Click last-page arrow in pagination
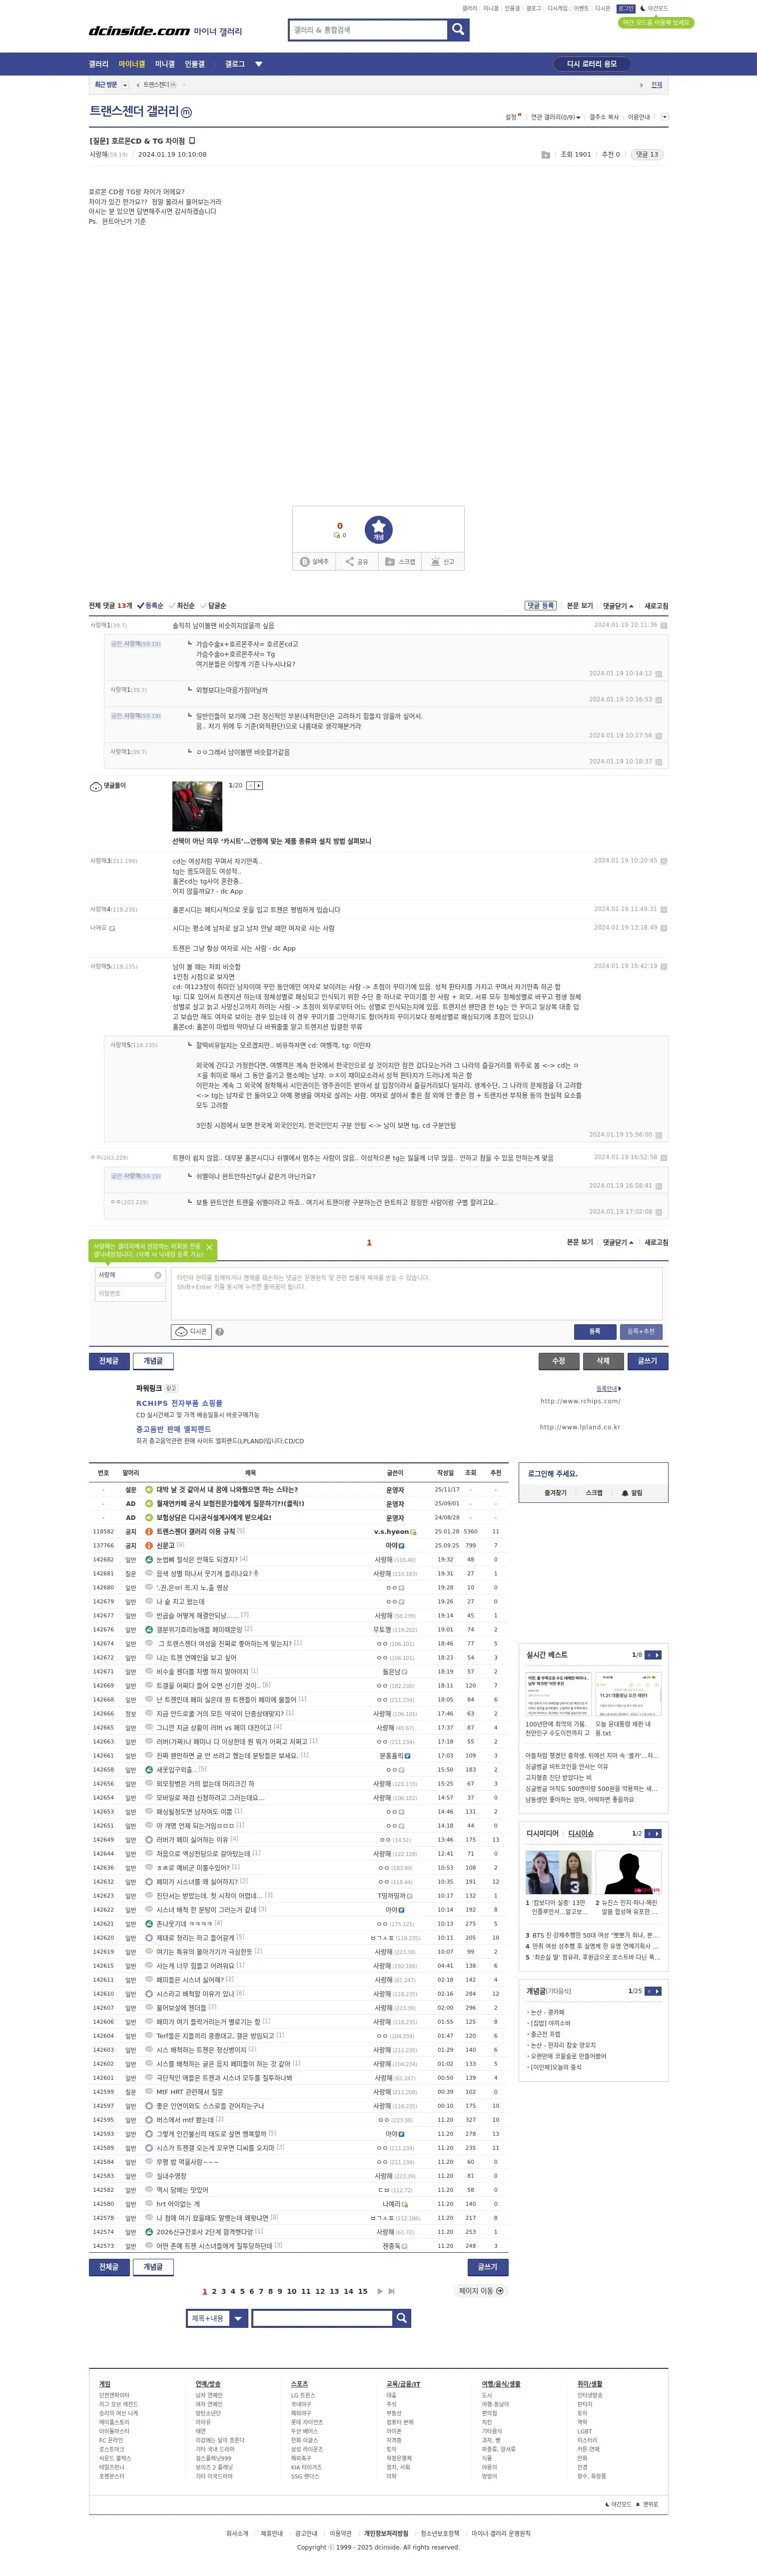The image size is (757, 2576). pos(391,2291)
